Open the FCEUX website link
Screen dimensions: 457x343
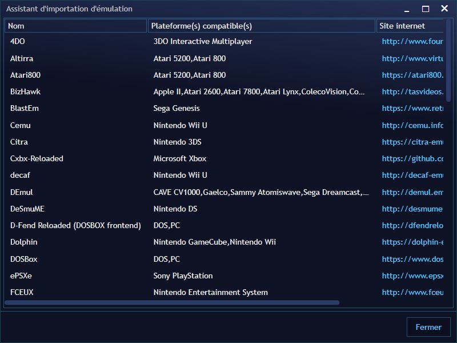[412, 292]
